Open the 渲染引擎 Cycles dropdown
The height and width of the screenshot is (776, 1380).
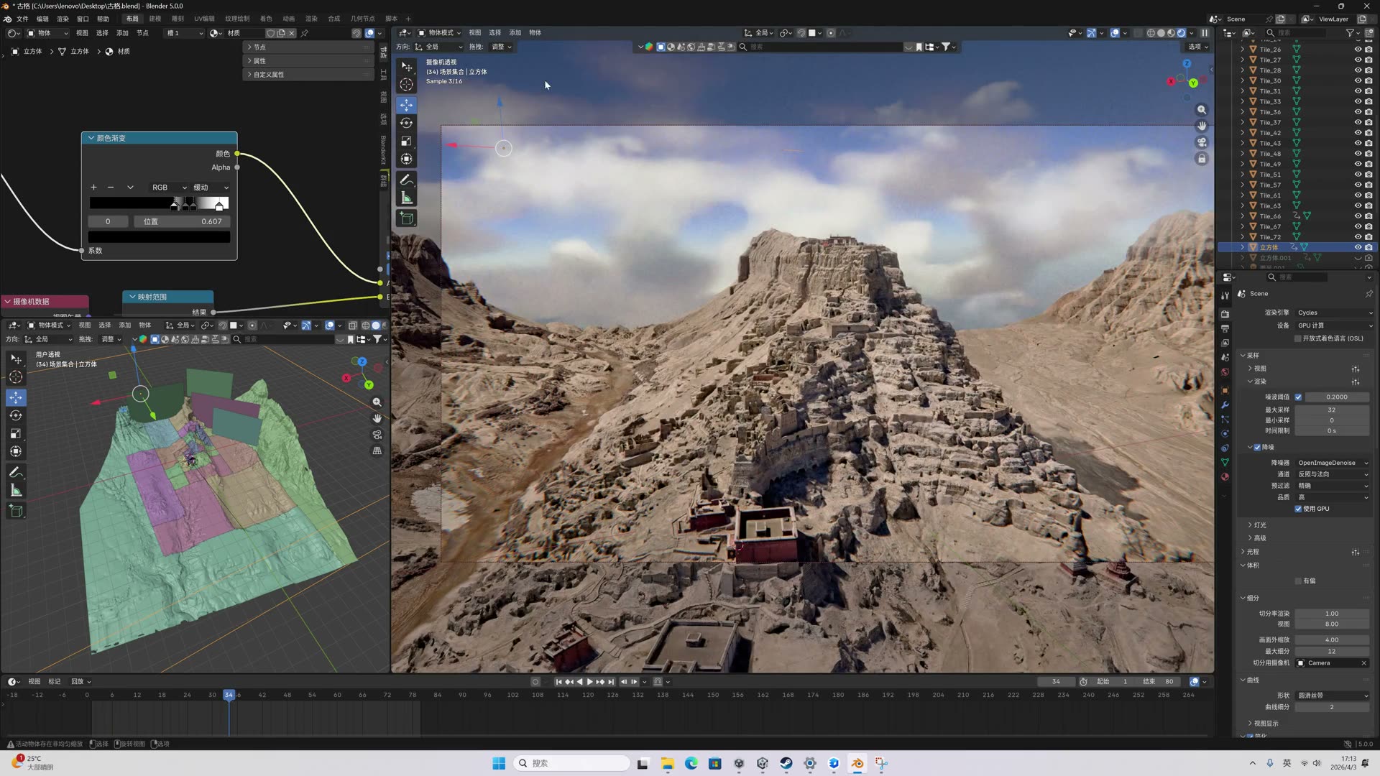pyautogui.click(x=1335, y=313)
